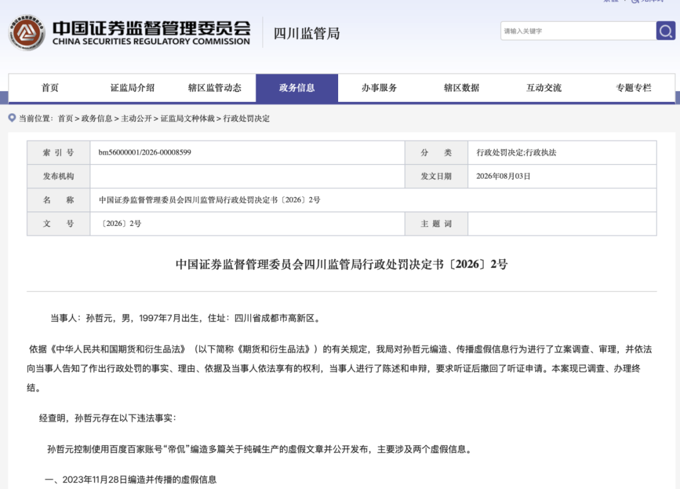Click the sentence mentioning 百度百家账号“帝侃”
This screenshot has width=680, height=489.
pos(261,449)
